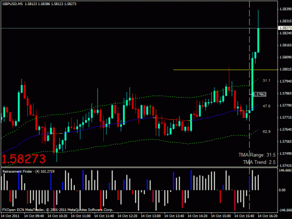Click the 1.58240 price axis label
The width and height of the screenshot is (292, 219).
click(x=285, y=33)
